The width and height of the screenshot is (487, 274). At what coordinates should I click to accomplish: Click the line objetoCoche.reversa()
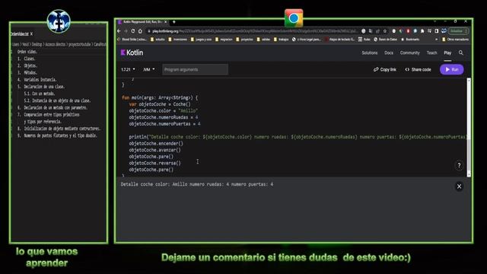tap(154, 163)
